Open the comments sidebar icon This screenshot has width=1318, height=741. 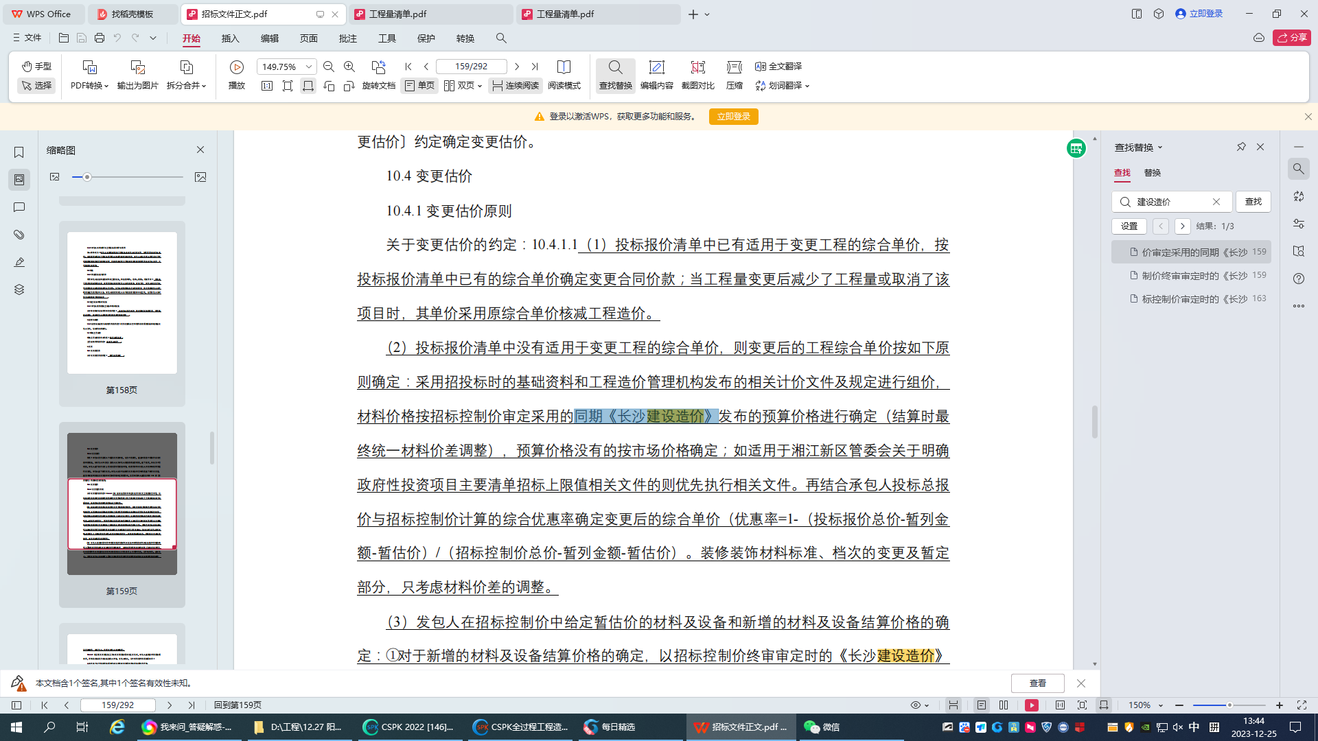(19, 207)
